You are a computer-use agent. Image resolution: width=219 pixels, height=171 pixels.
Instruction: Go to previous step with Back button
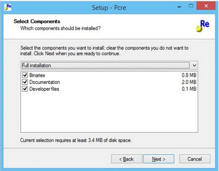(127, 159)
